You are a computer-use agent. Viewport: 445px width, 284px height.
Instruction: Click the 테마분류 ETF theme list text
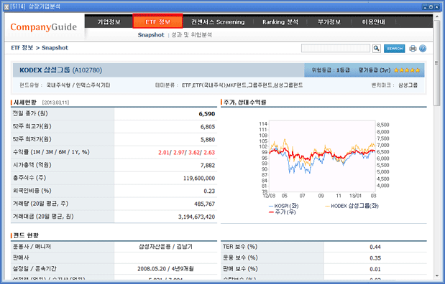(x=242, y=85)
